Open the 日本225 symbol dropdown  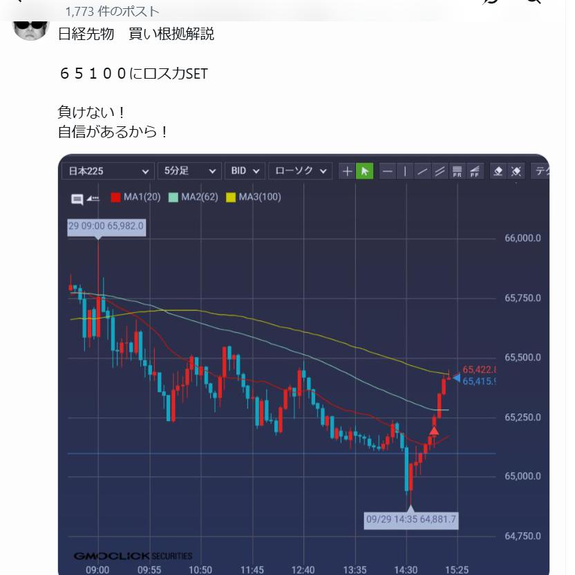point(108,171)
